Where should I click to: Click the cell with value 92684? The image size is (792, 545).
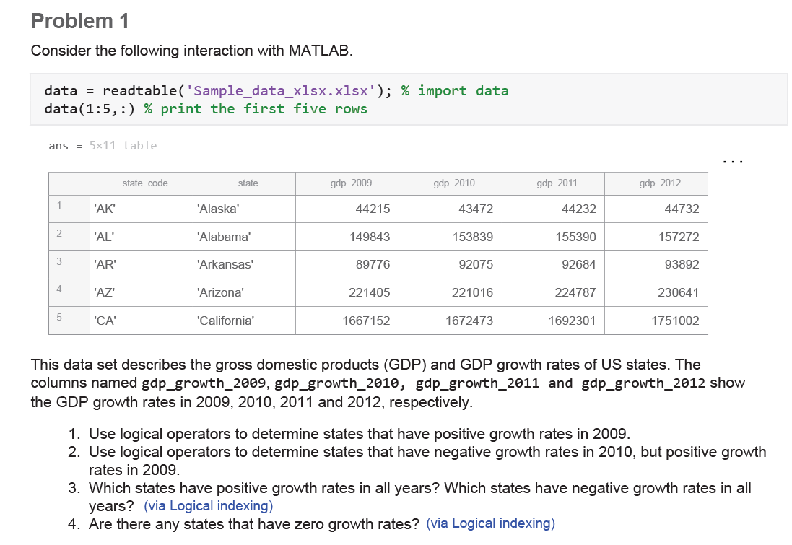coord(554,265)
